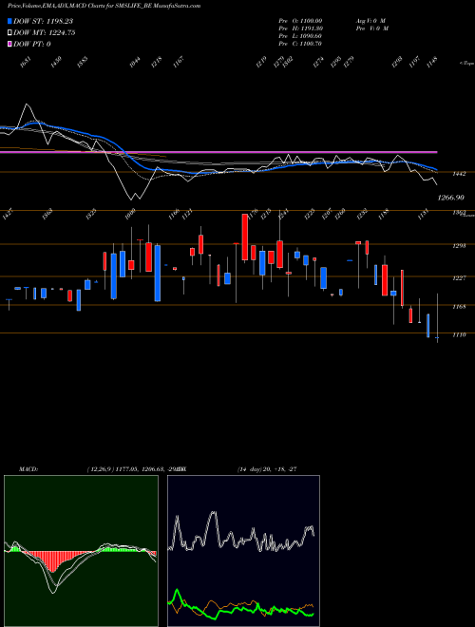Click the MACD '(12,26,9)' parameter values
The width and height of the screenshot is (475, 627).
click(136, 469)
